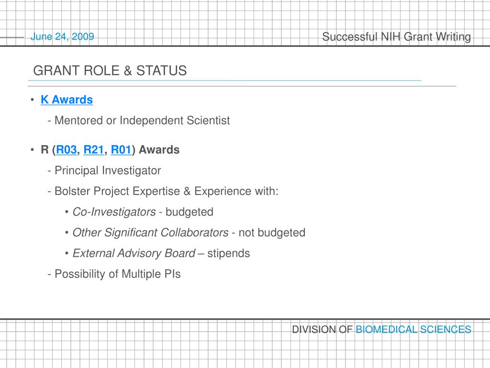The width and height of the screenshot is (490, 368).
Task: Follow the R03 link
Action: coord(66,149)
